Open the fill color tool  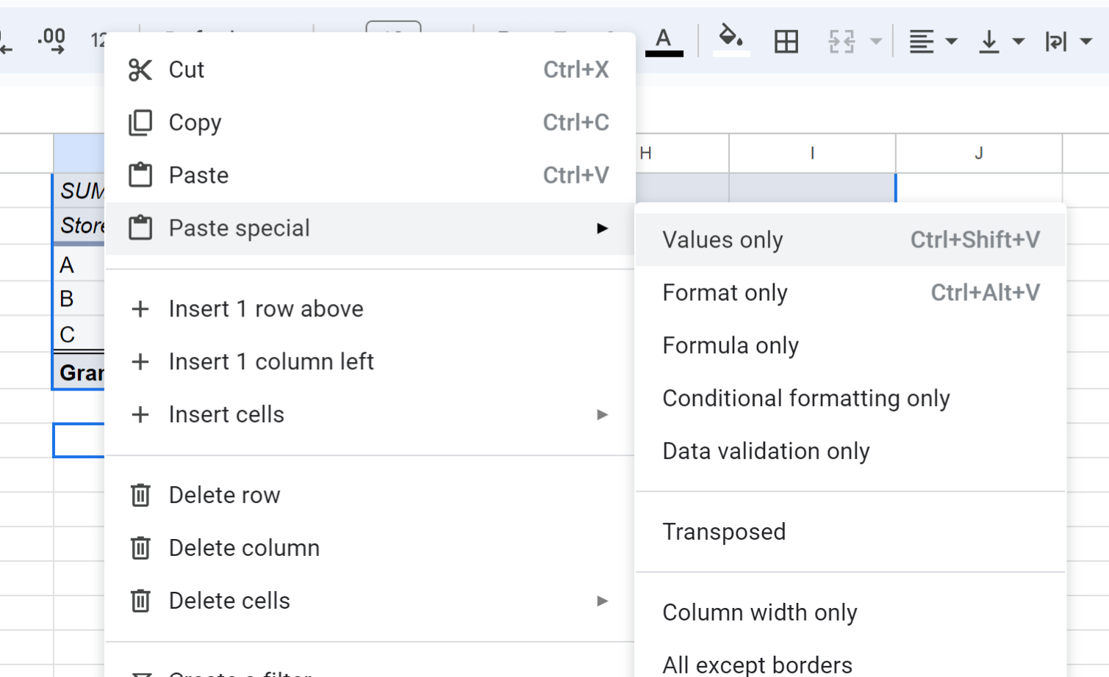(x=729, y=40)
